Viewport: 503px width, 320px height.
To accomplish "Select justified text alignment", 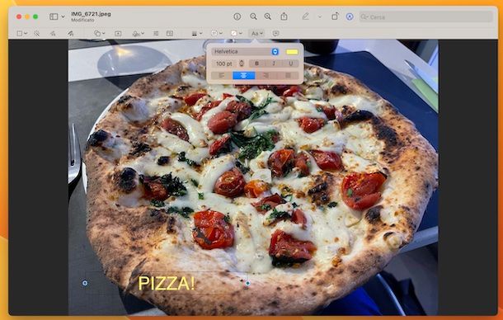I will (x=288, y=75).
